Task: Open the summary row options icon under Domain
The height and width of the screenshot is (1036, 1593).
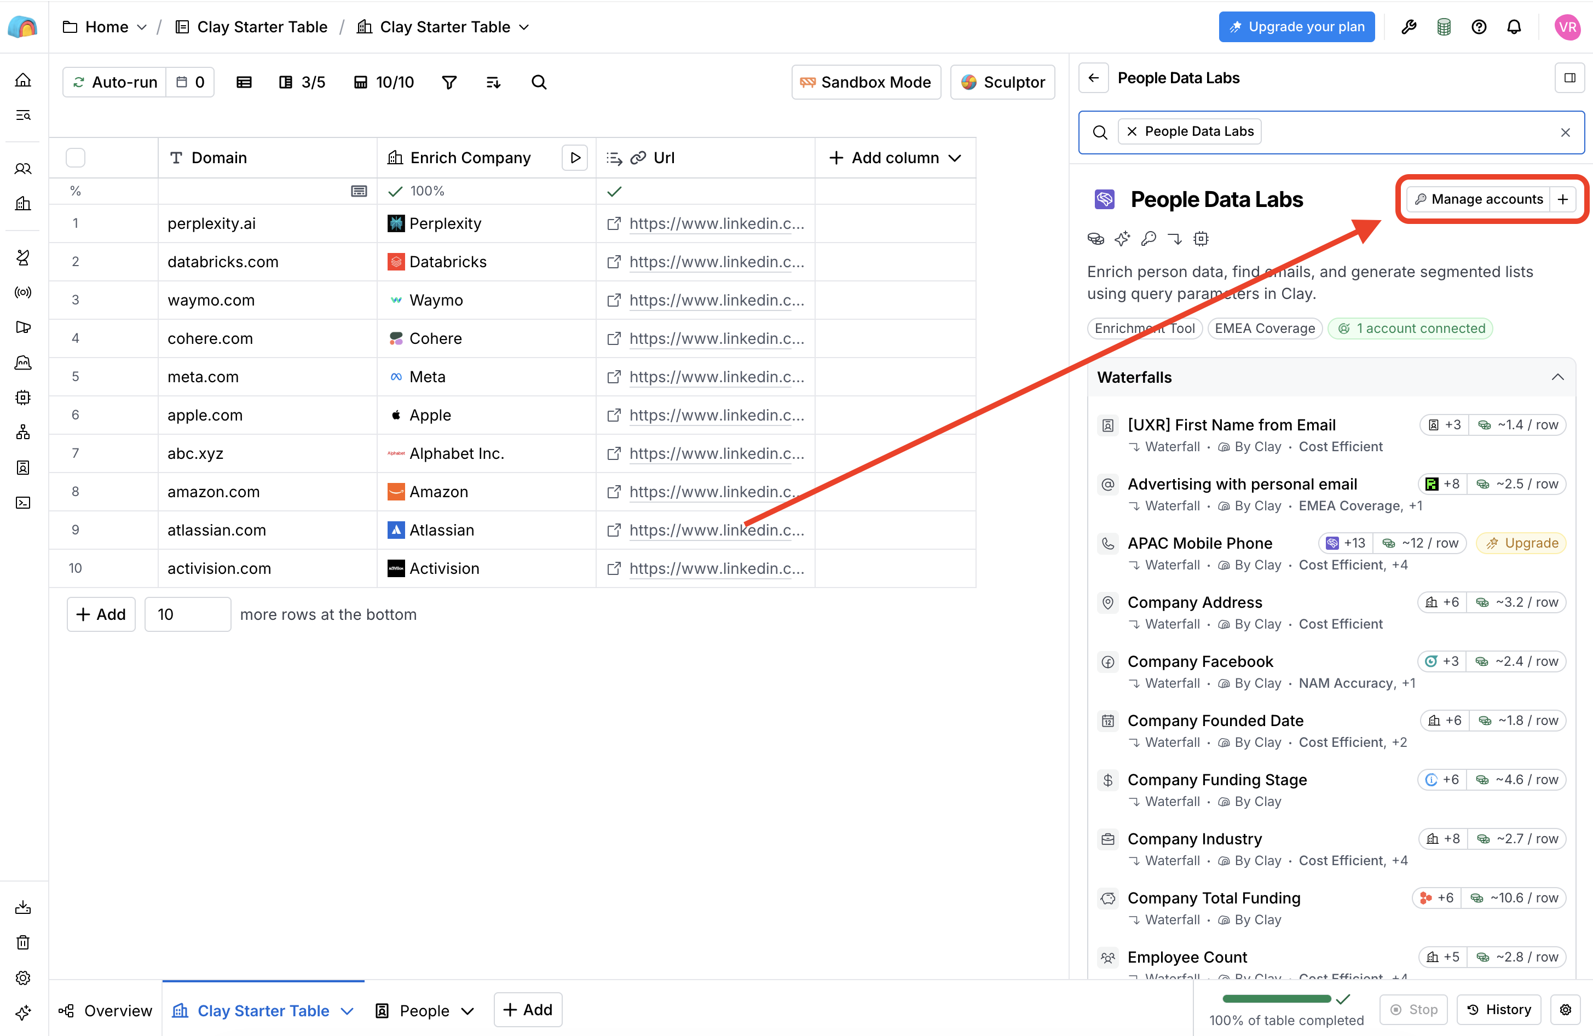Action: click(359, 192)
